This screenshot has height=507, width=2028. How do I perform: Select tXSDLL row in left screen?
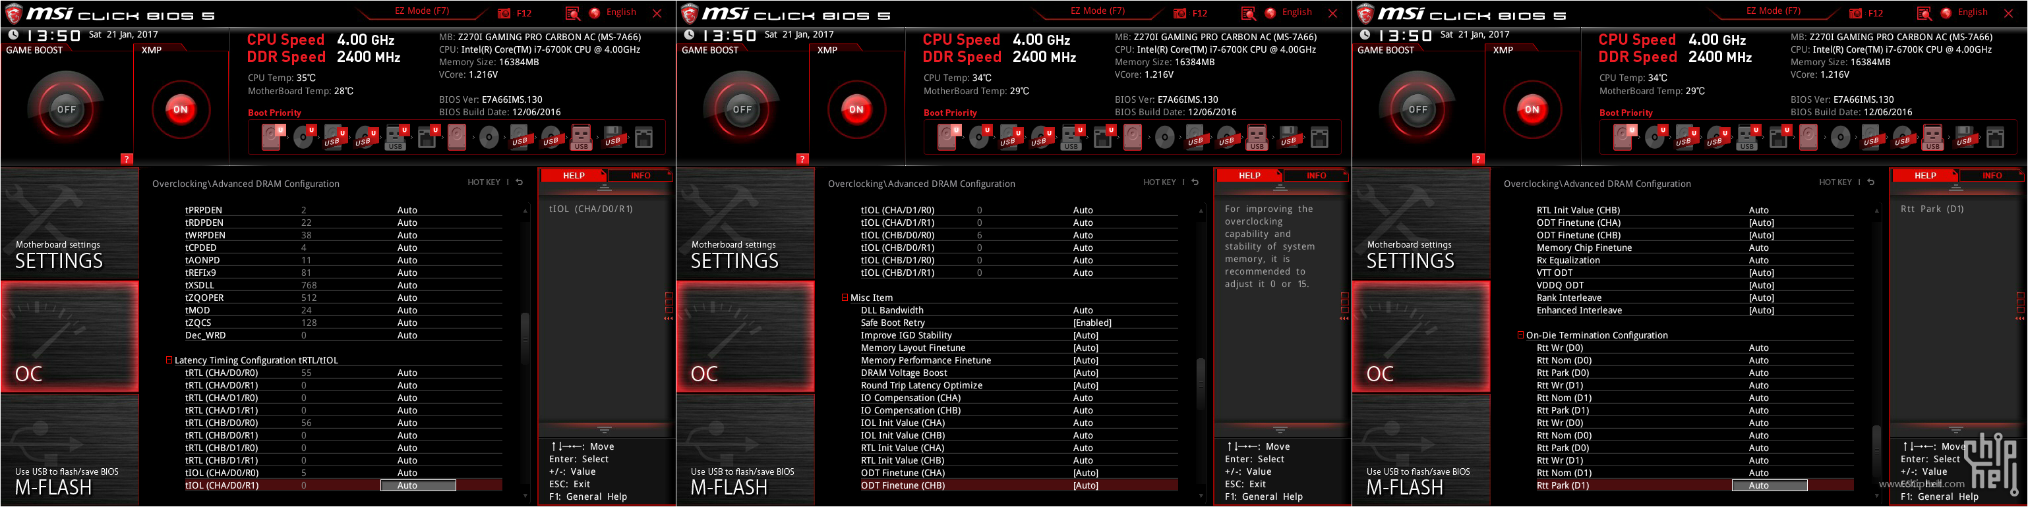[x=343, y=285]
